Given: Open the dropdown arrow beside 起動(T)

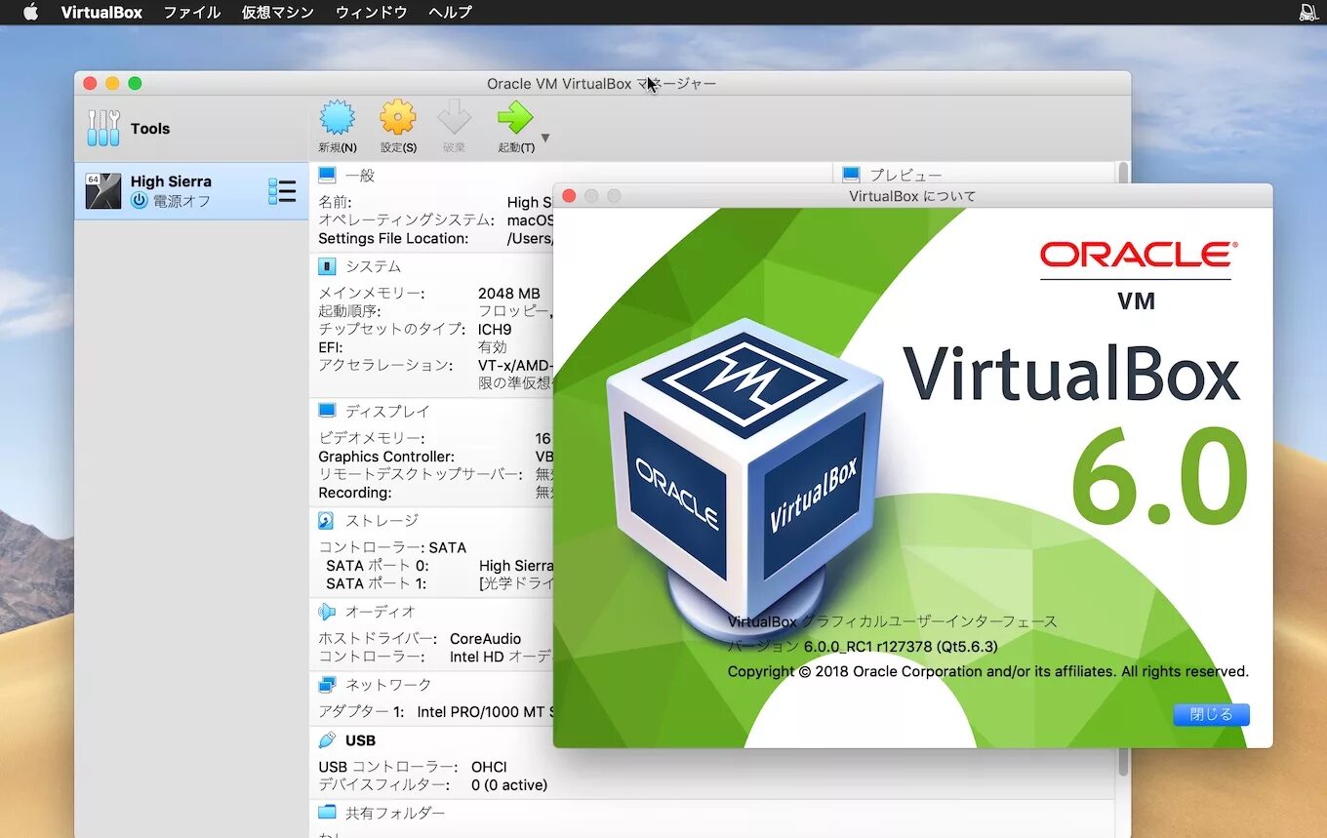Looking at the screenshot, I should point(545,138).
